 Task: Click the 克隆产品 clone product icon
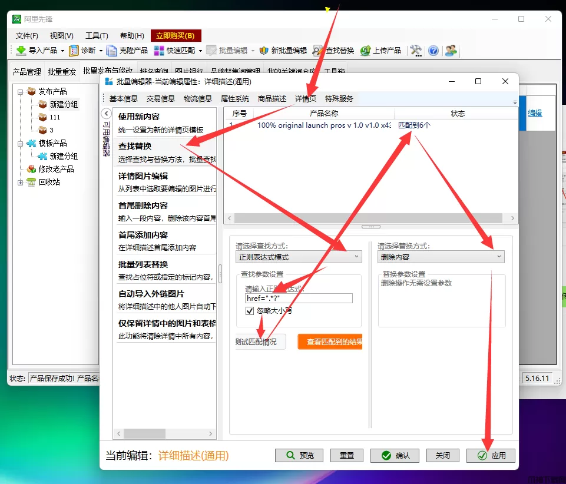112,51
